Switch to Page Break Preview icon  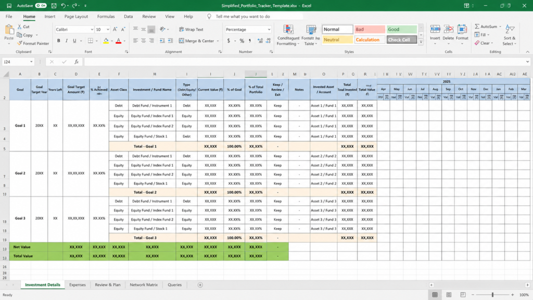[x=463, y=295]
